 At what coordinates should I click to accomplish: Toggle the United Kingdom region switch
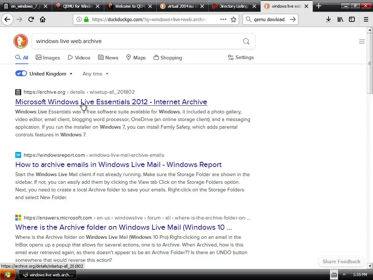tap(21, 73)
